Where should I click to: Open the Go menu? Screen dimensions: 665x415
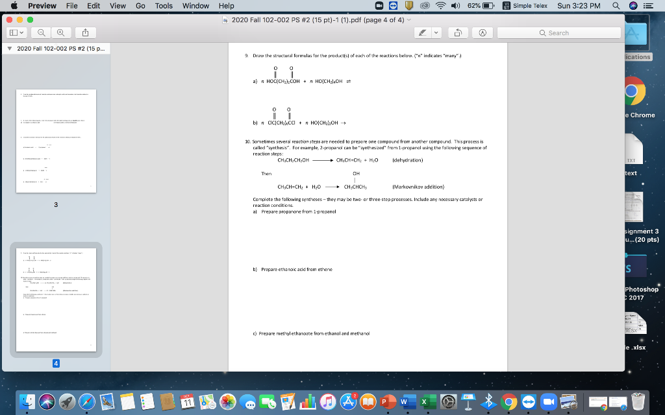pos(140,5)
